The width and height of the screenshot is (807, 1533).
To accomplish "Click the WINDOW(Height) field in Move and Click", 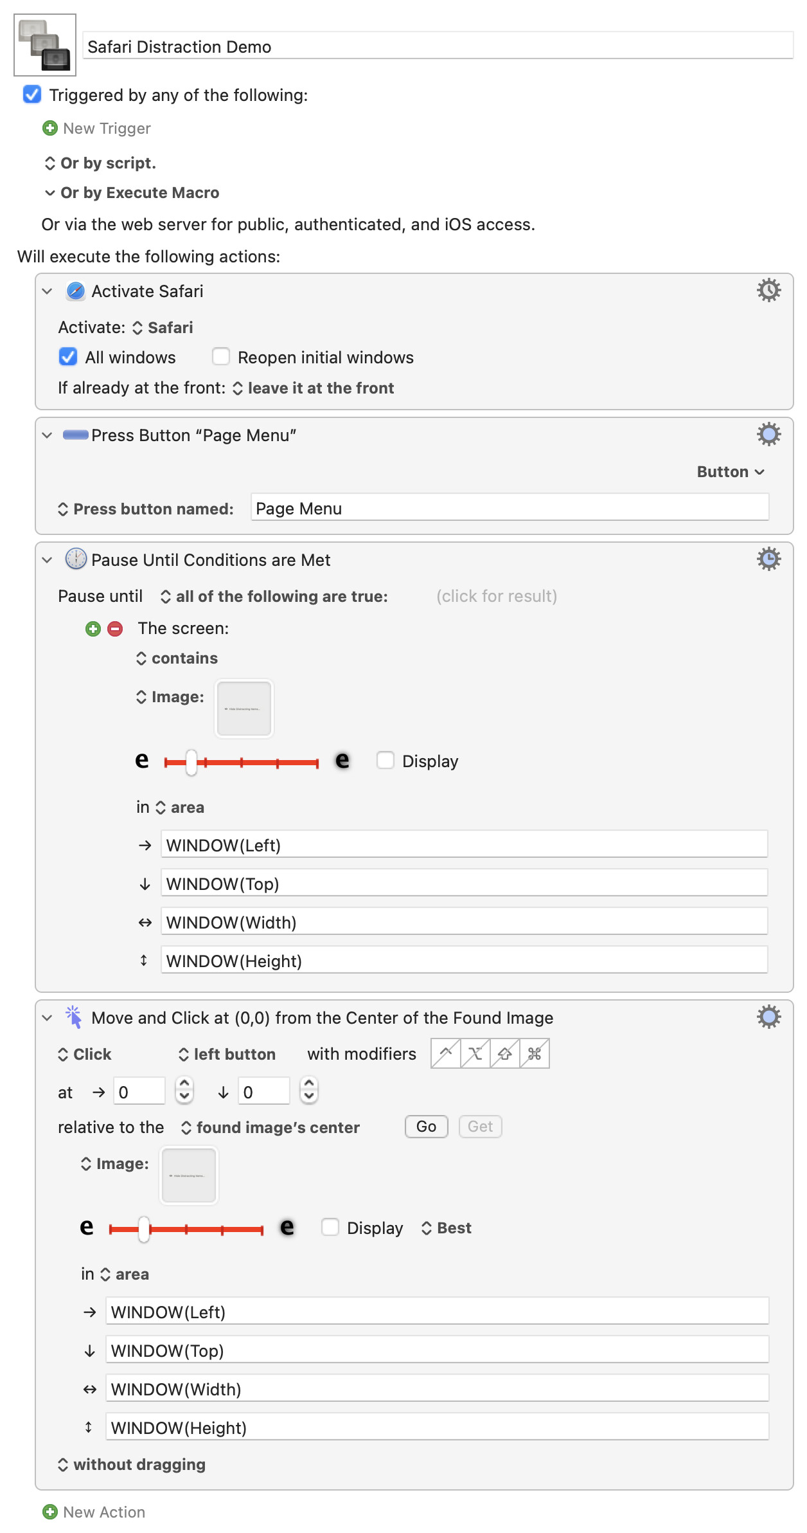I will 437,1427.
